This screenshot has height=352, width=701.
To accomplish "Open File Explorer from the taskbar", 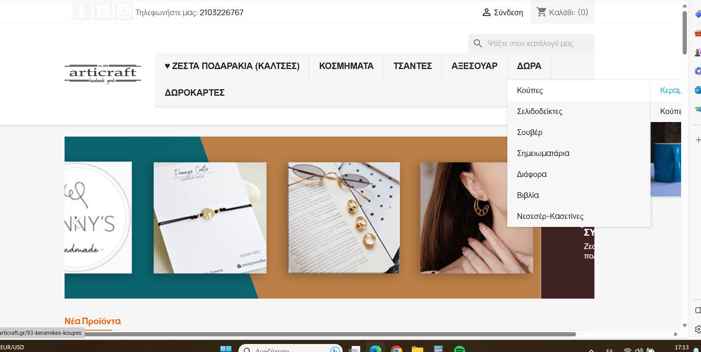I will [417, 349].
